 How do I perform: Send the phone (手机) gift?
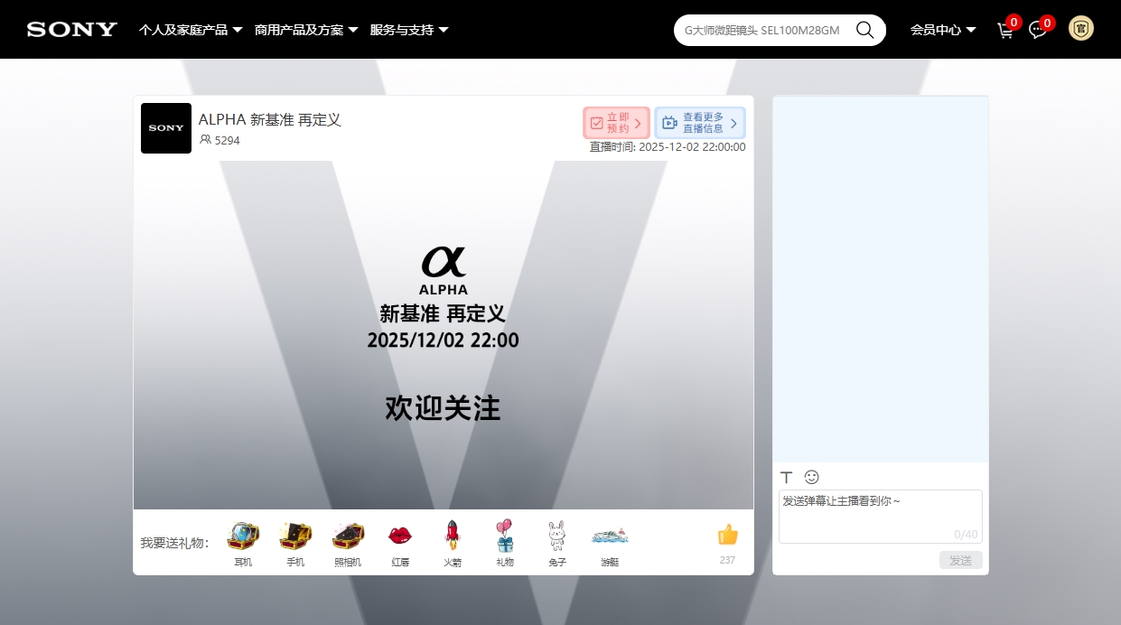point(295,537)
